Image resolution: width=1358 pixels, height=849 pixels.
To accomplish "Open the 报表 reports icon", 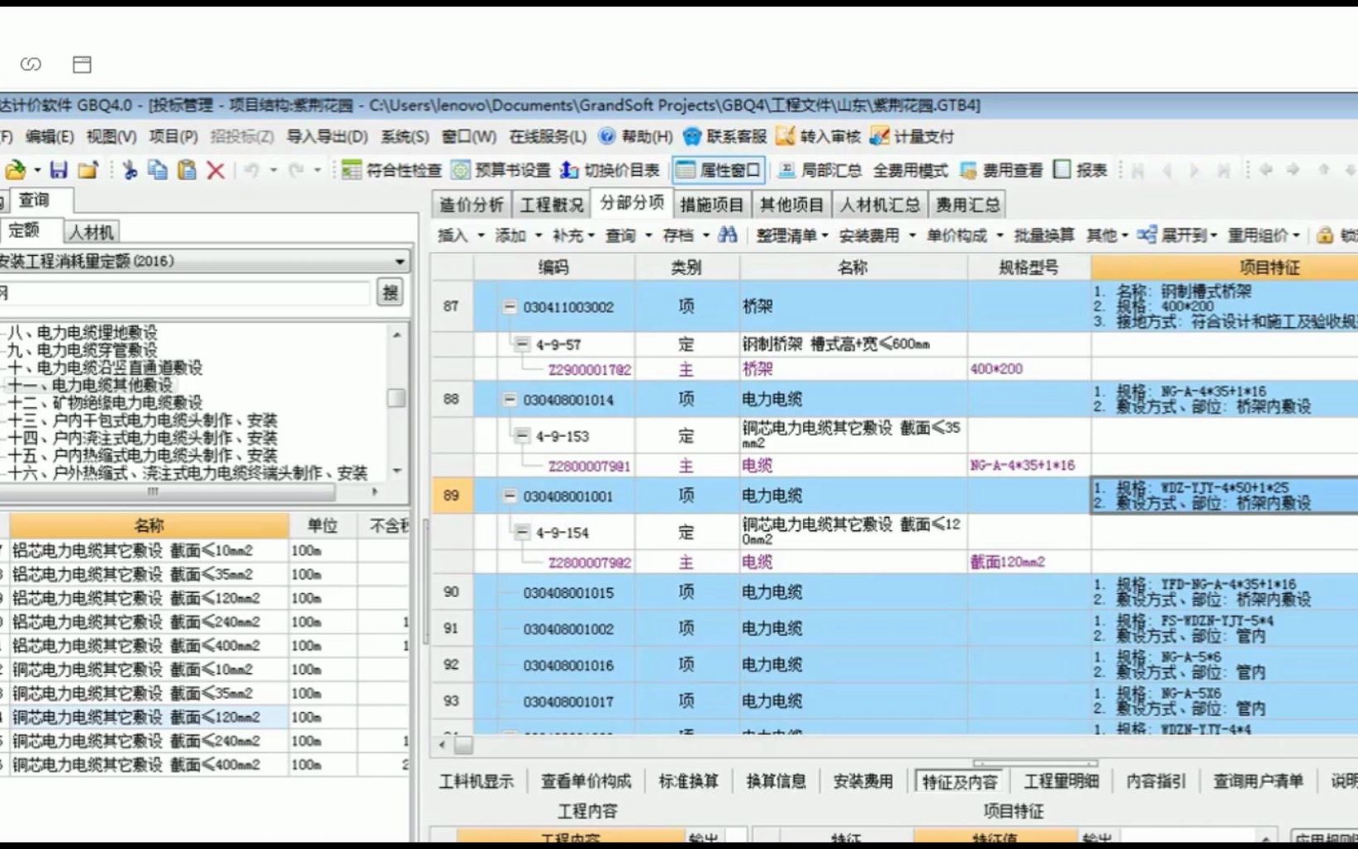I will (1082, 170).
